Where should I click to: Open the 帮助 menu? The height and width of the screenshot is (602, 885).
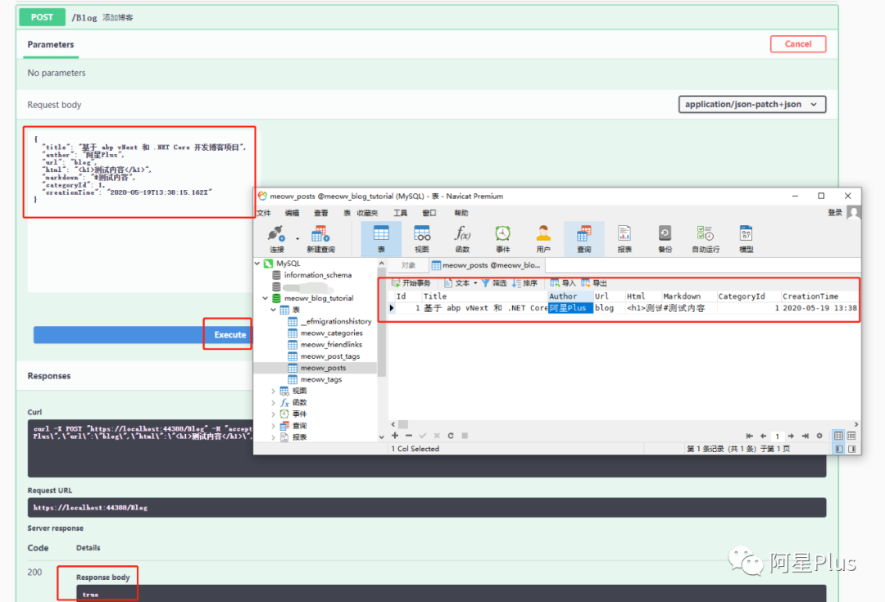(461, 213)
